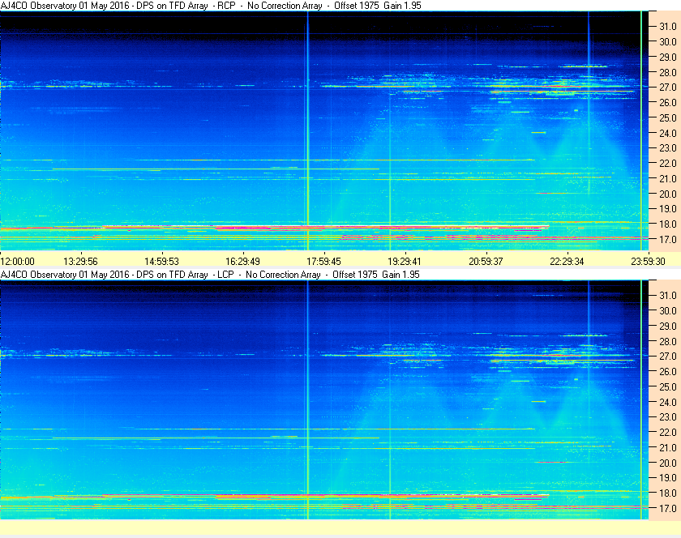Pick the 24.0 frequency label in LCP panel
The image size is (681, 538).
(668, 402)
